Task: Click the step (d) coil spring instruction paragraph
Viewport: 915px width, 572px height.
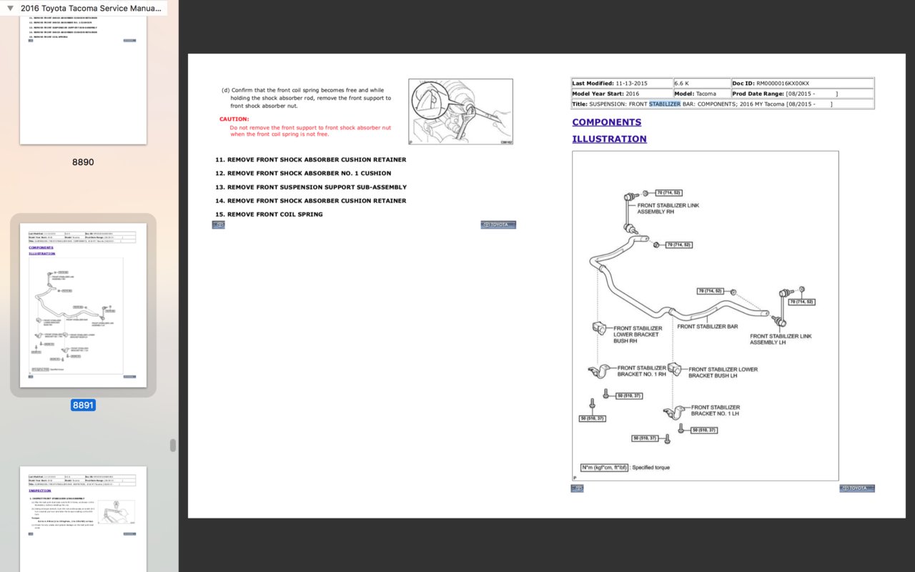Action: [x=307, y=98]
